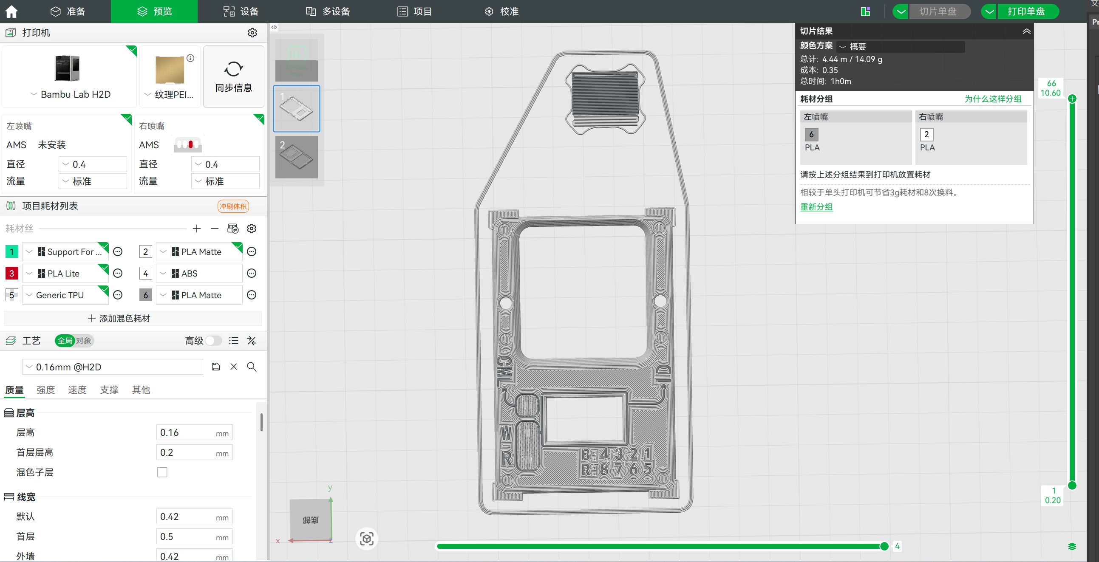Open more options for filament 1

pos(118,252)
